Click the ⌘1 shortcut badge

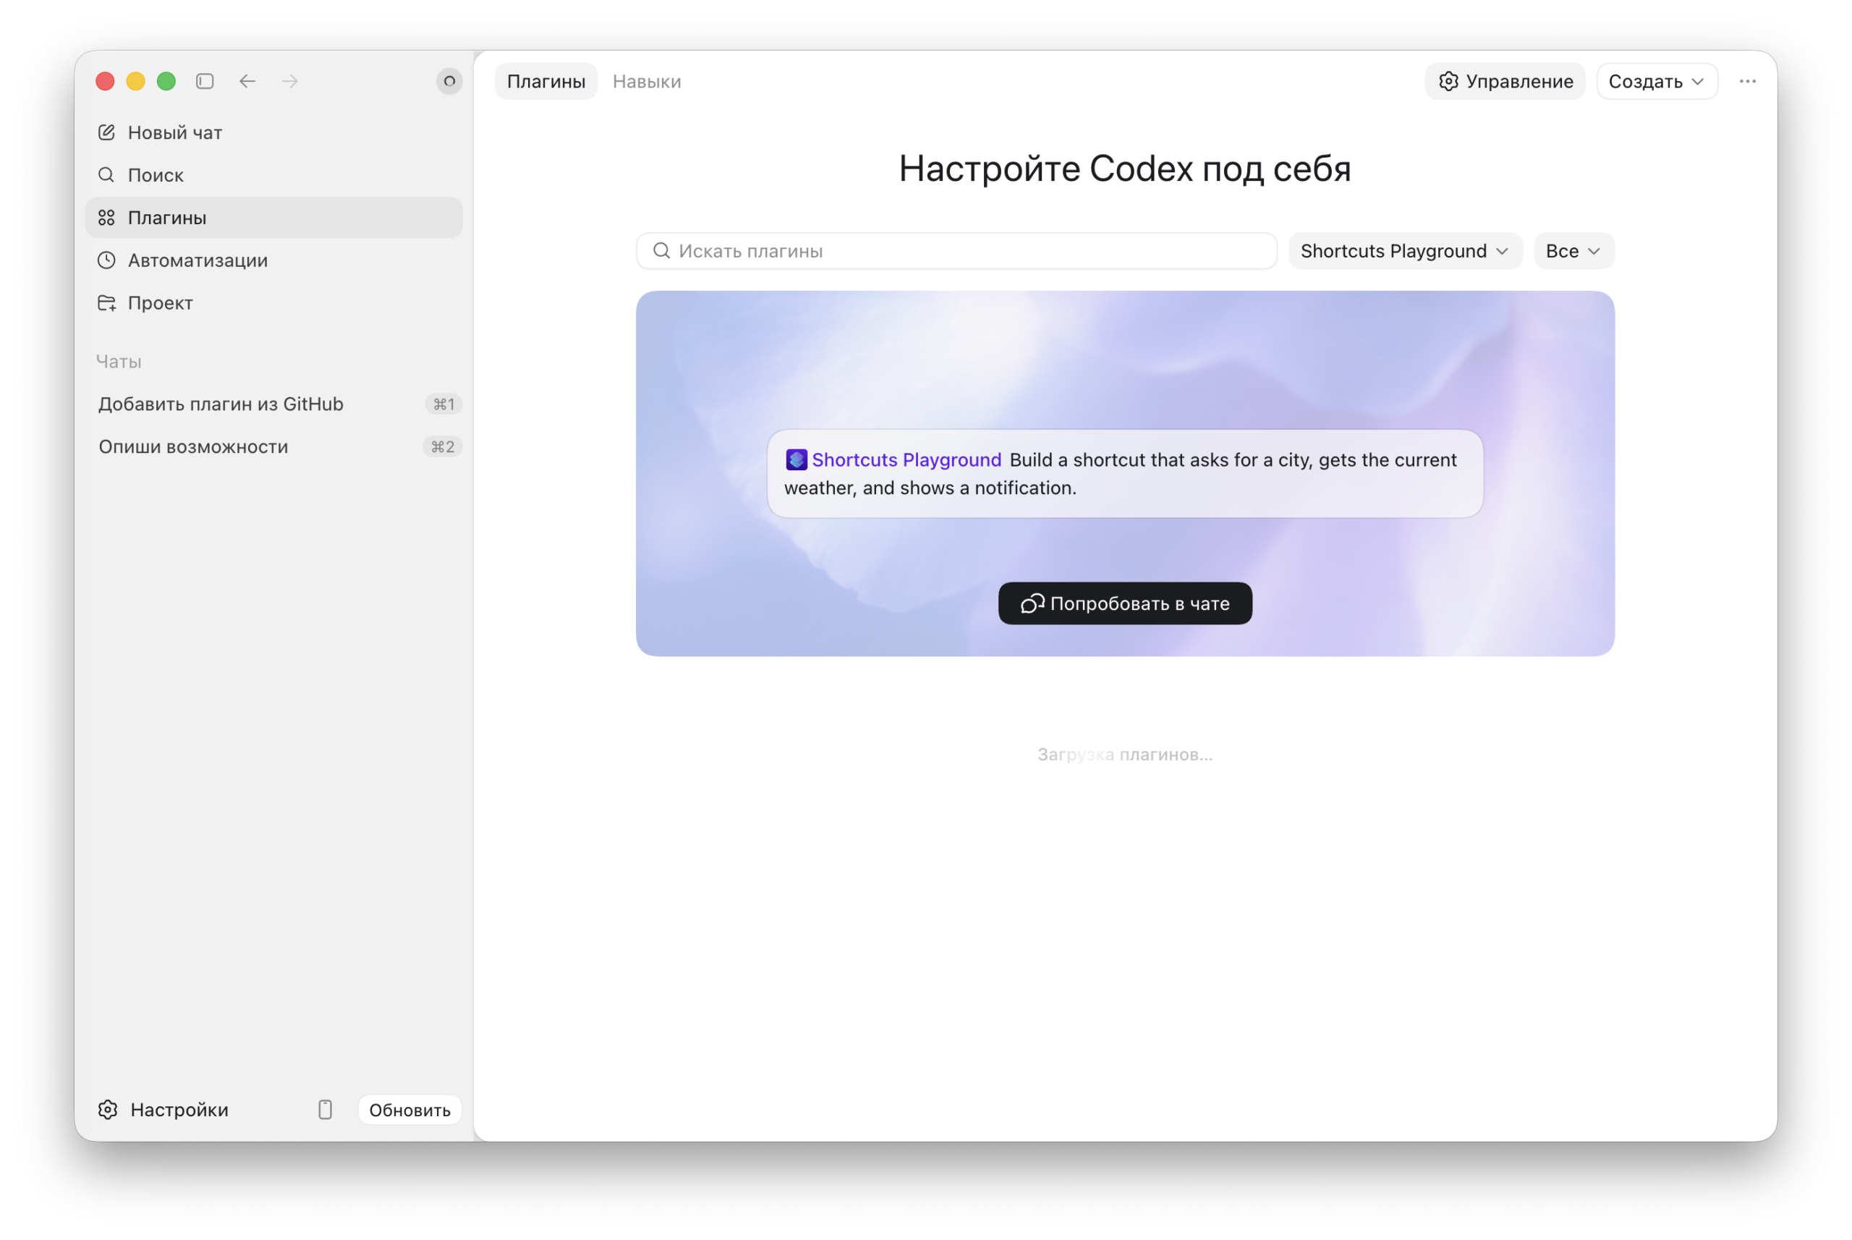[443, 404]
